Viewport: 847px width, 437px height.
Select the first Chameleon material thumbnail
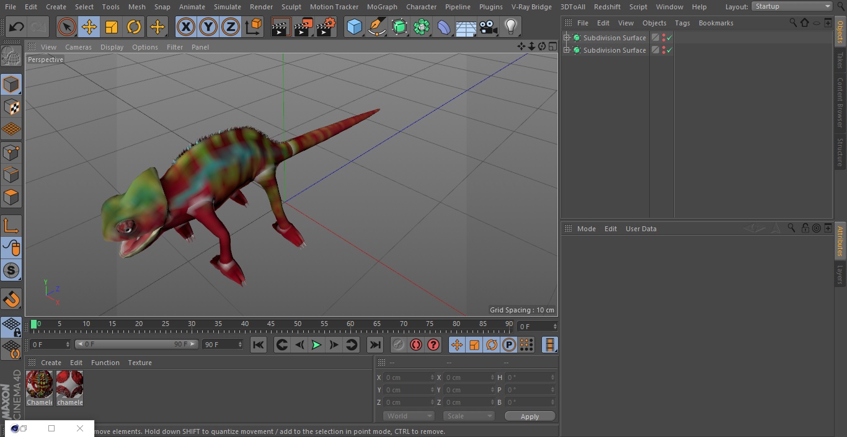39,388
